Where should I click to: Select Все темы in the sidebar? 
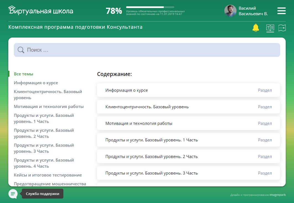tap(24, 74)
